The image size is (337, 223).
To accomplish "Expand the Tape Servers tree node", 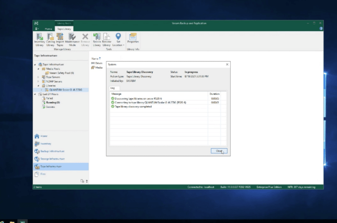I will (x=38, y=77).
